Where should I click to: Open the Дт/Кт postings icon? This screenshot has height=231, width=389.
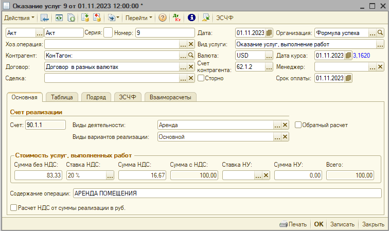pyautogui.click(x=176, y=17)
